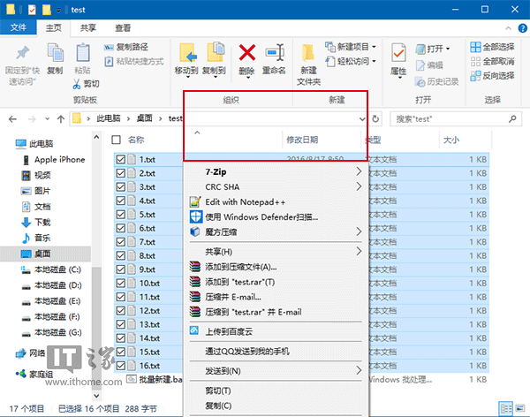This screenshot has width=530, height=417.
Task: Click the Copy (复制) icon in ribbon
Action: click(x=55, y=55)
